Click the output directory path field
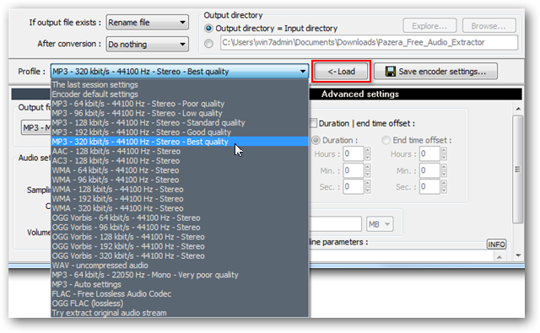Viewport: 540px width, 333px height. (369, 43)
